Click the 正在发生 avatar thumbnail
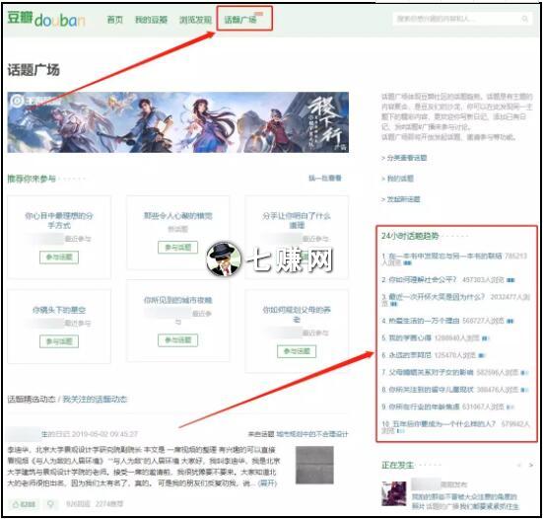The width and height of the screenshot is (543, 519). point(394,493)
